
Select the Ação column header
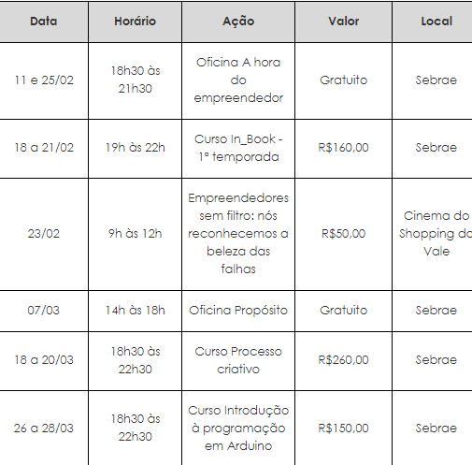click(238, 22)
